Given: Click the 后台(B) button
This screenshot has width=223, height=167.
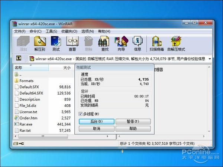Looking at the screenshot, I should click(97, 122).
